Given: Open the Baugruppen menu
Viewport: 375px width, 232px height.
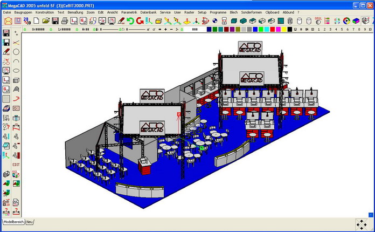Looking at the screenshot, I should [23, 12].
